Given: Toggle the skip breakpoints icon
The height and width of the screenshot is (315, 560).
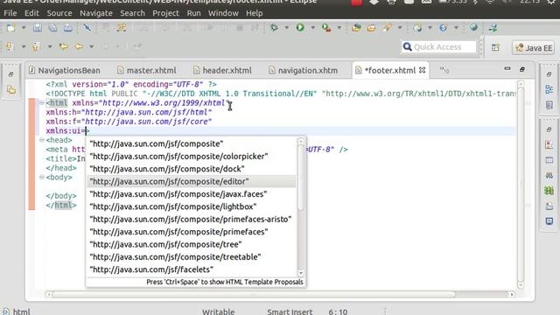Looking at the screenshot, I should click(87, 28).
